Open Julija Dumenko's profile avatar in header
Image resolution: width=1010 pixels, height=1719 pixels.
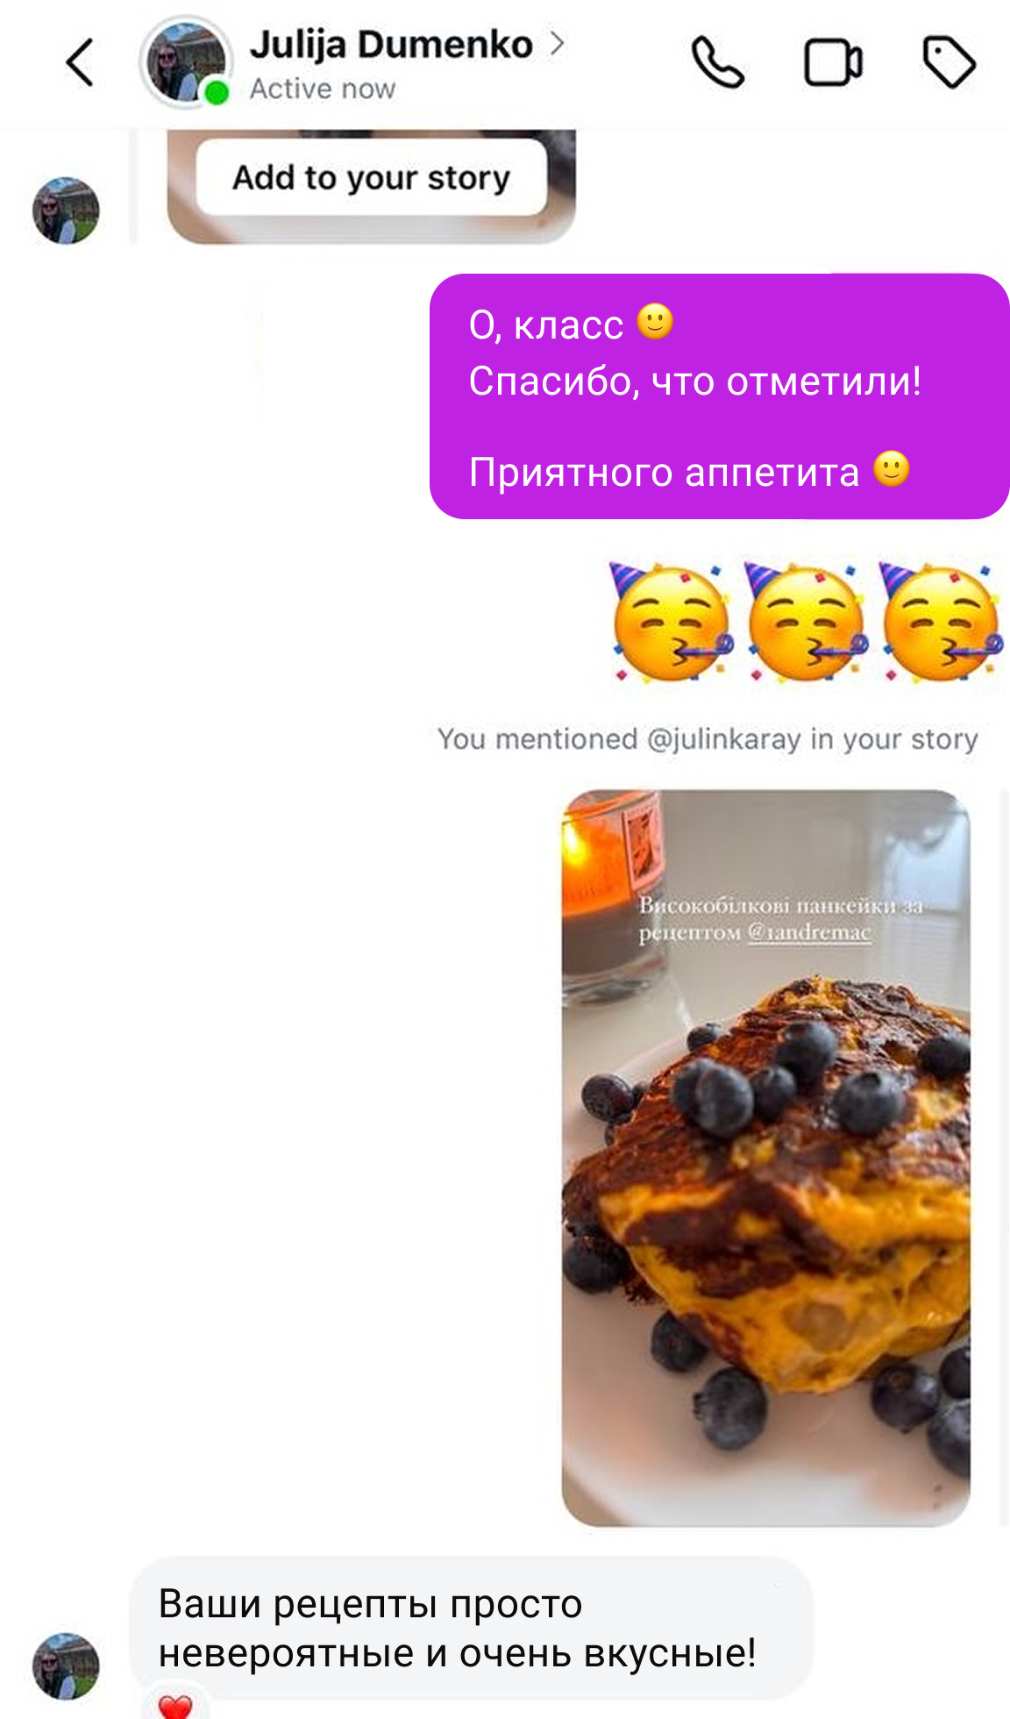click(186, 62)
